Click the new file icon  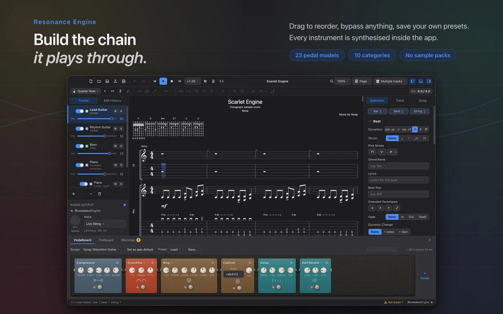[91, 81]
